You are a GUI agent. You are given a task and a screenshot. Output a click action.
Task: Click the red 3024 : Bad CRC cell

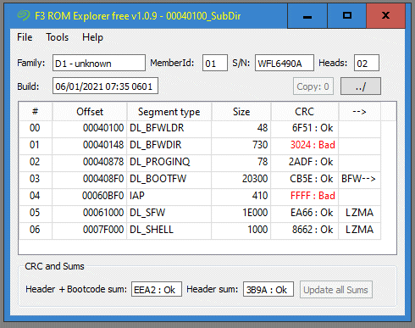[x=305, y=145]
